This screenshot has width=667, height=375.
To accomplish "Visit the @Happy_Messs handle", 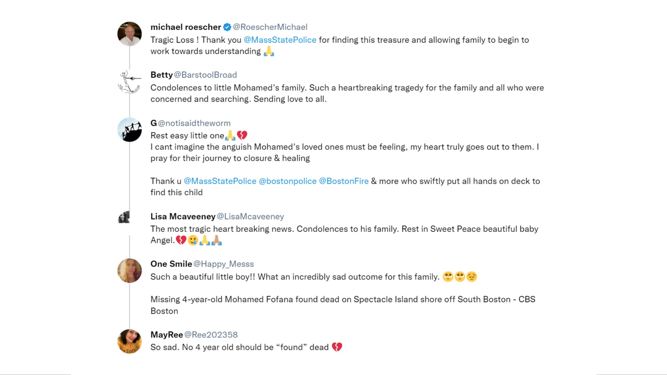I will [x=223, y=264].
